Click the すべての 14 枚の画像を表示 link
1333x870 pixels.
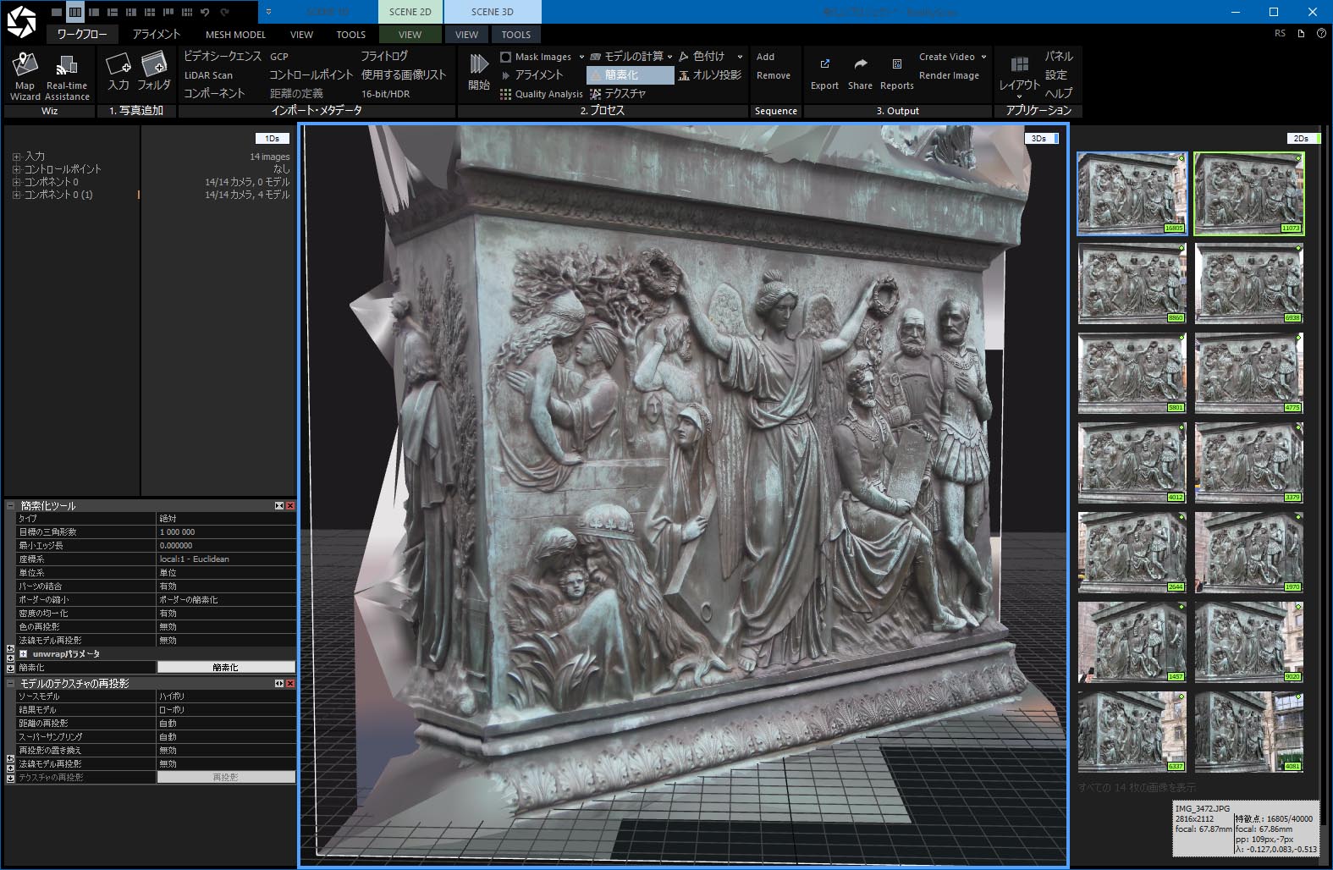point(1137,787)
